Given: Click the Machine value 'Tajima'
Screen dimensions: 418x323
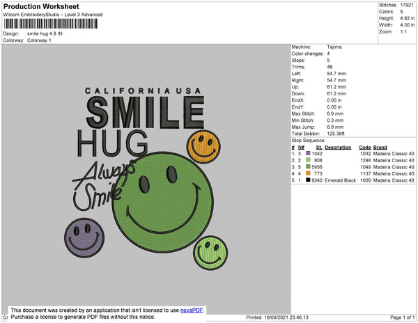Looking at the screenshot, I should pyautogui.click(x=334, y=47).
